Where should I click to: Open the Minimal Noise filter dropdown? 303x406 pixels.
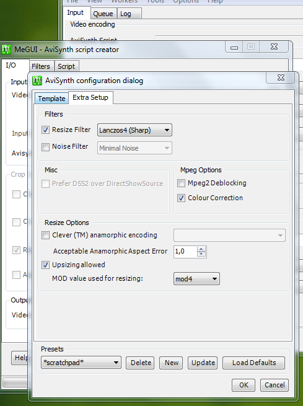point(134,148)
